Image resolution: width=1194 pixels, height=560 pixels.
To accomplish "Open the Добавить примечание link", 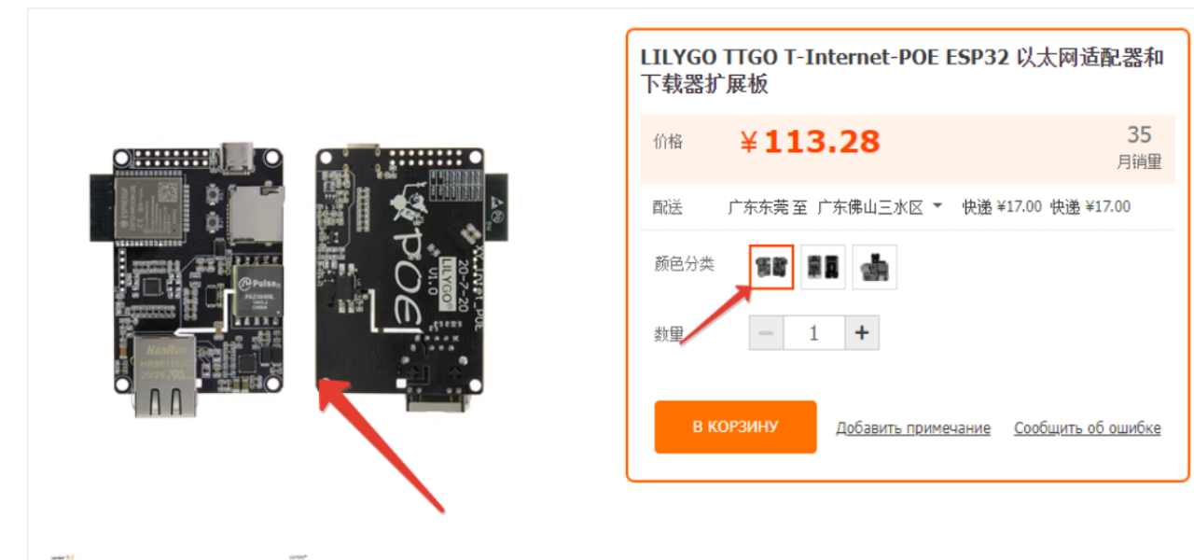I will point(913,428).
